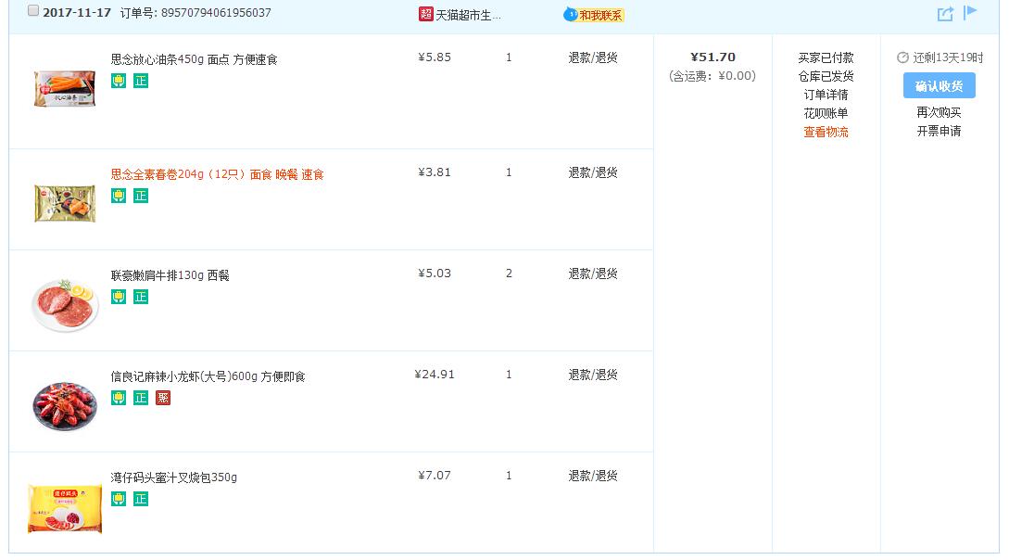The width and height of the screenshot is (1009, 560).
Task: Open 查看物流 to track shipment
Action: coord(826,133)
